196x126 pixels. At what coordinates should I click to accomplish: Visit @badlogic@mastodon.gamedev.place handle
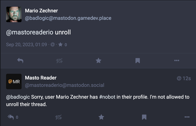pos(68,18)
